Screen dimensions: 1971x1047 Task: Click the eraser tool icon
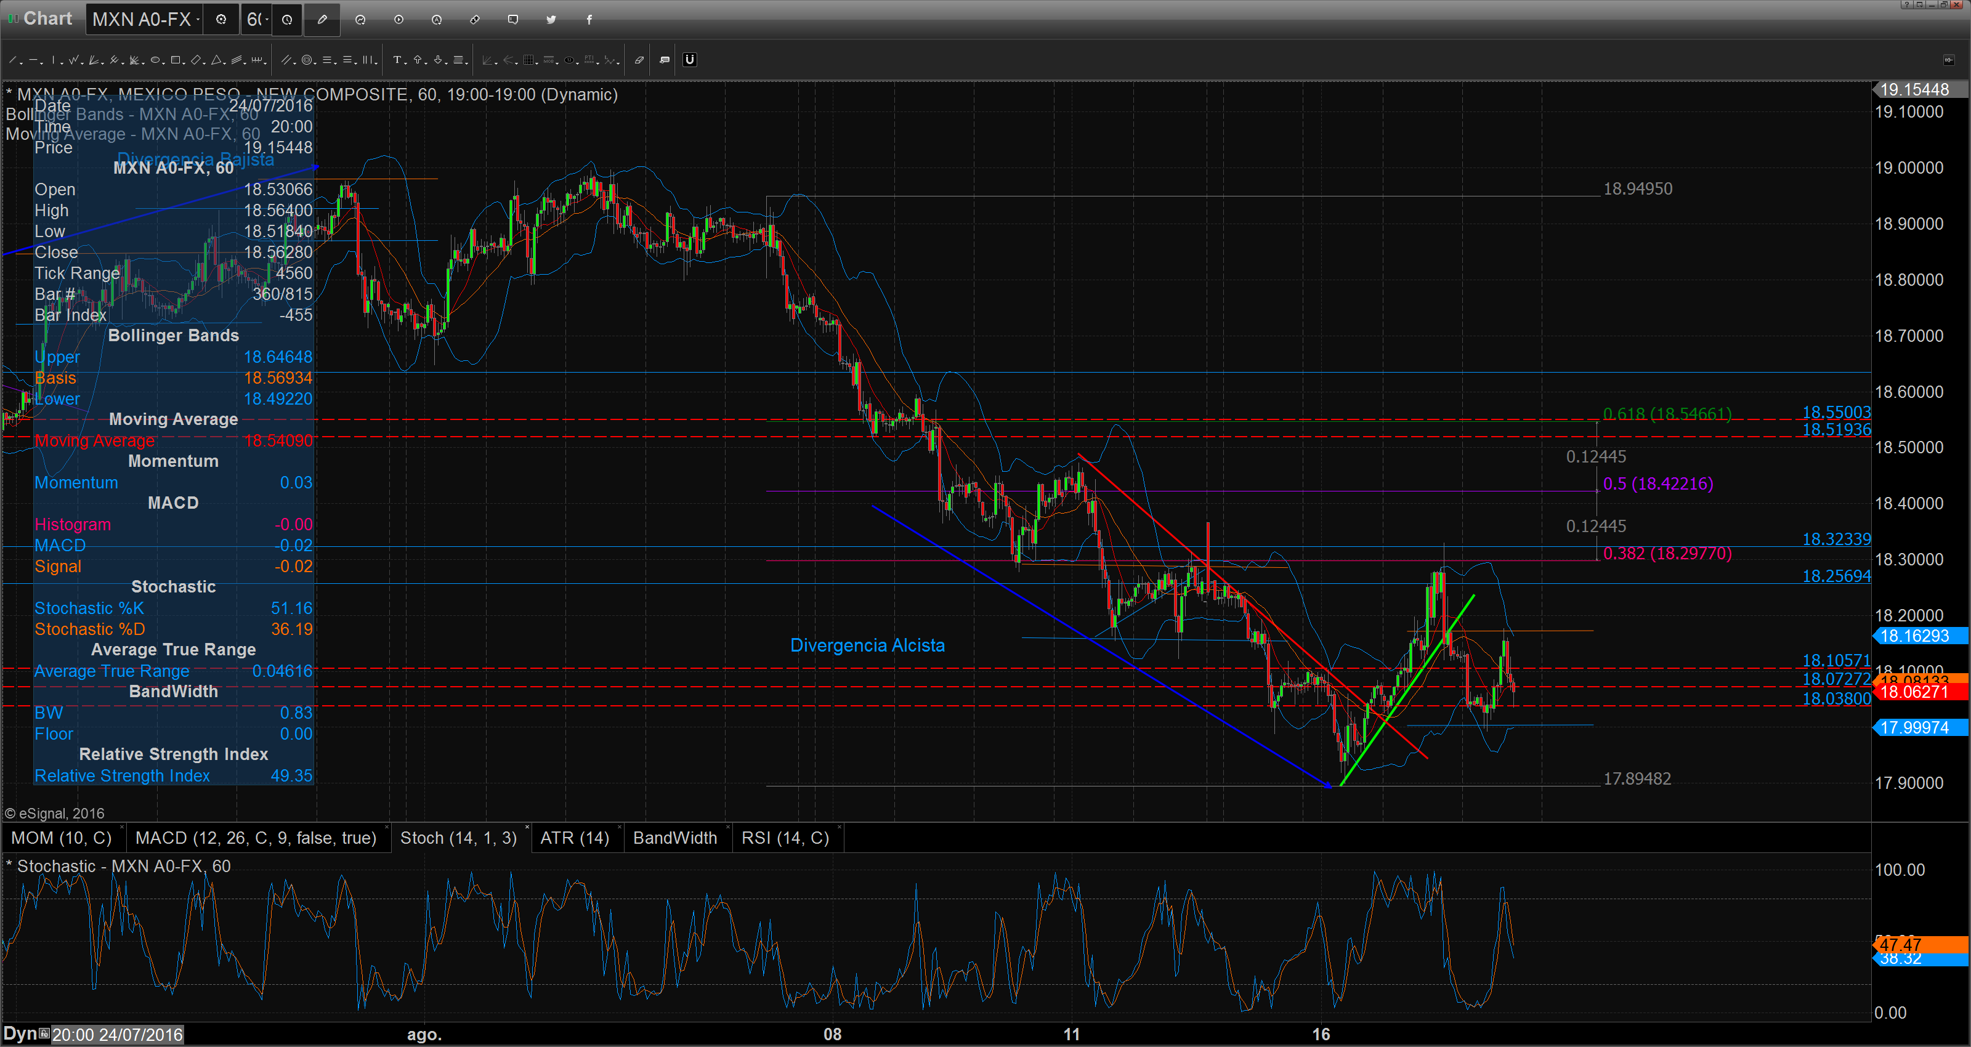pos(639,60)
